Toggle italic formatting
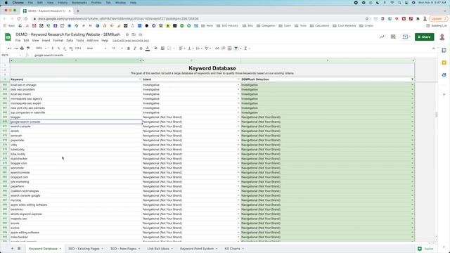The width and height of the screenshot is (450, 253). [x=134, y=48]
